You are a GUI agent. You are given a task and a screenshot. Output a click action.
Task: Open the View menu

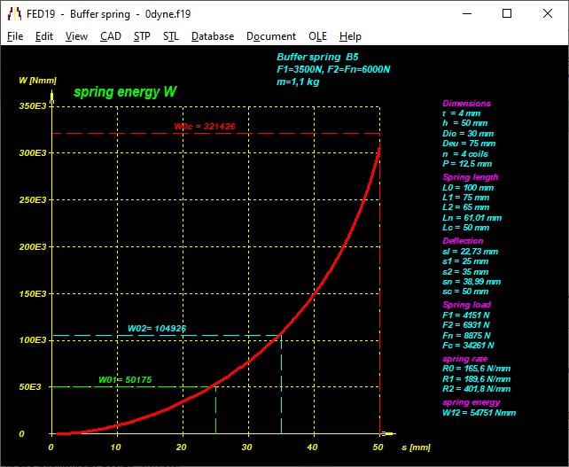click(76, 36)
